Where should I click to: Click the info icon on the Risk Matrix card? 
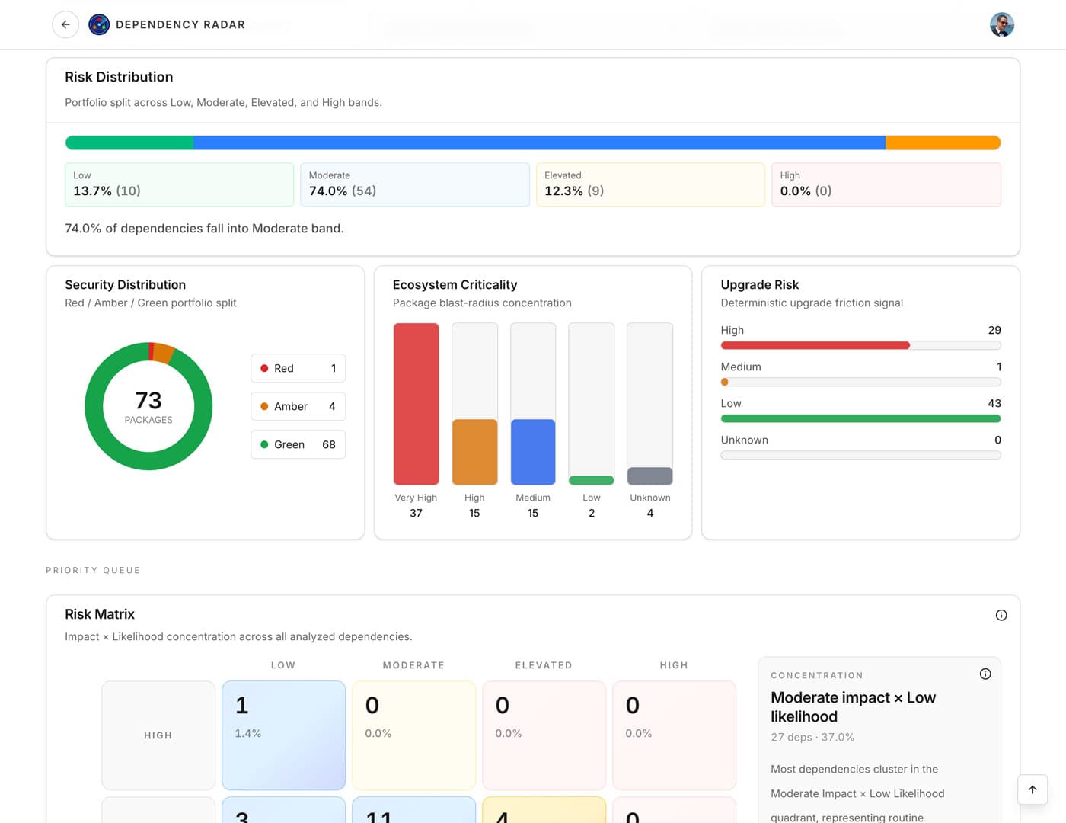[x=1001, y=614]
